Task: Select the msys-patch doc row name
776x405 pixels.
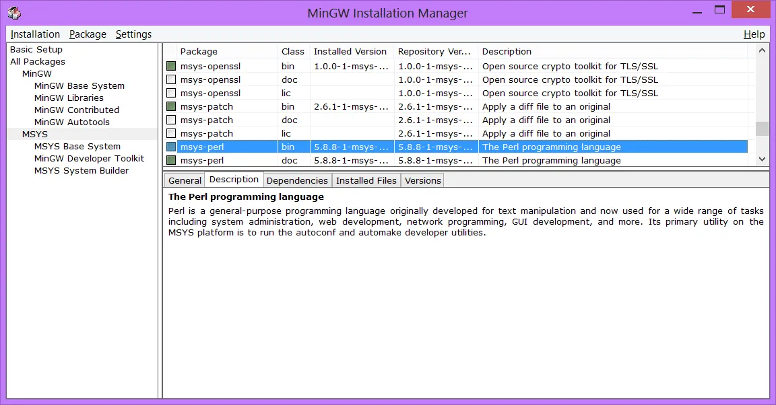Action: point(206,120)
